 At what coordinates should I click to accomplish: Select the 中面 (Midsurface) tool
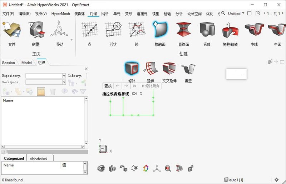277,30
